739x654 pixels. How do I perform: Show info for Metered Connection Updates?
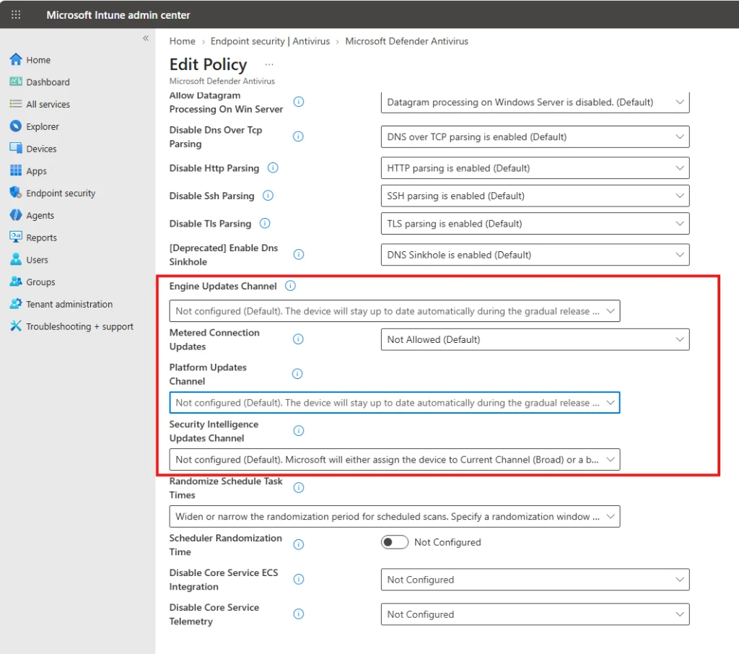tap(298, 339)
